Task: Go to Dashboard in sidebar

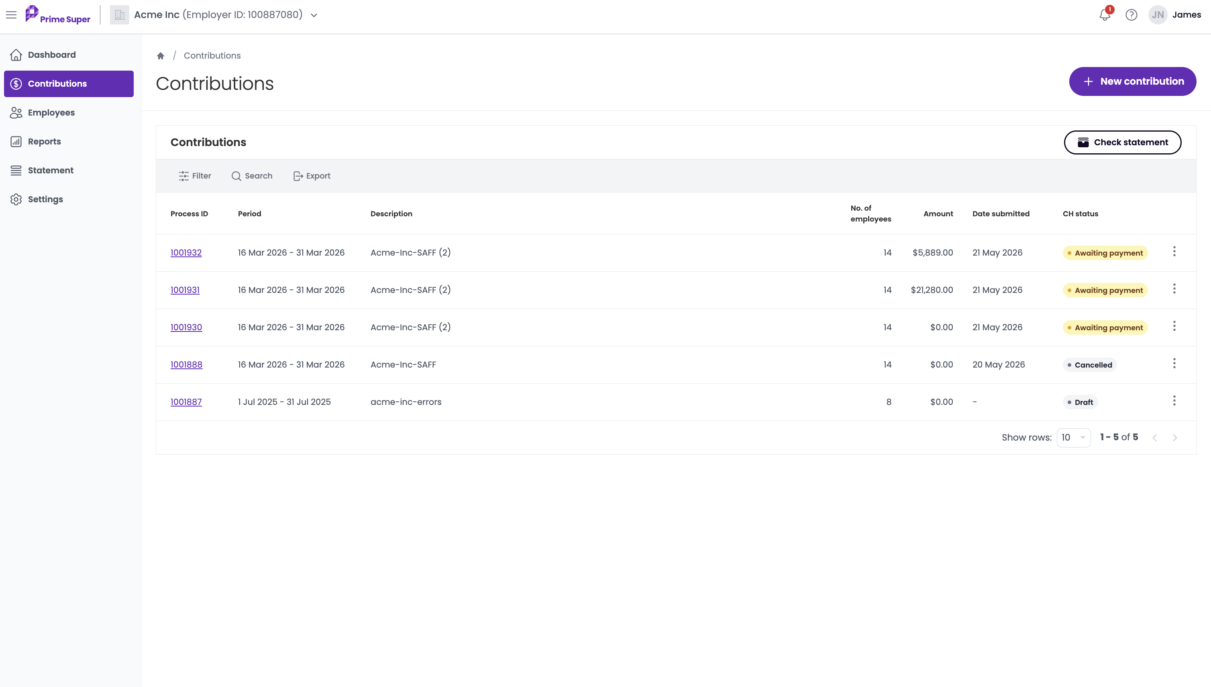Action: (69, 55)
